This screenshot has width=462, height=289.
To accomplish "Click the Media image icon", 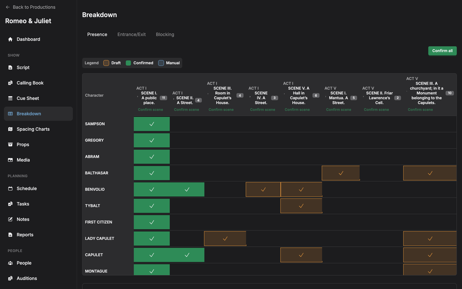I will [x=10, y=160].
